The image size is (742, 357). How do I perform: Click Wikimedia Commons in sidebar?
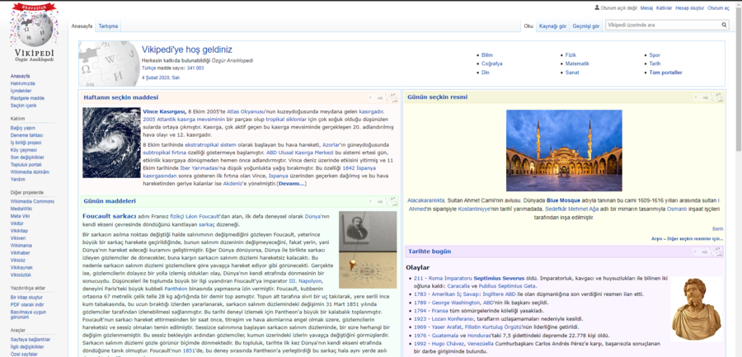point(32,201)
